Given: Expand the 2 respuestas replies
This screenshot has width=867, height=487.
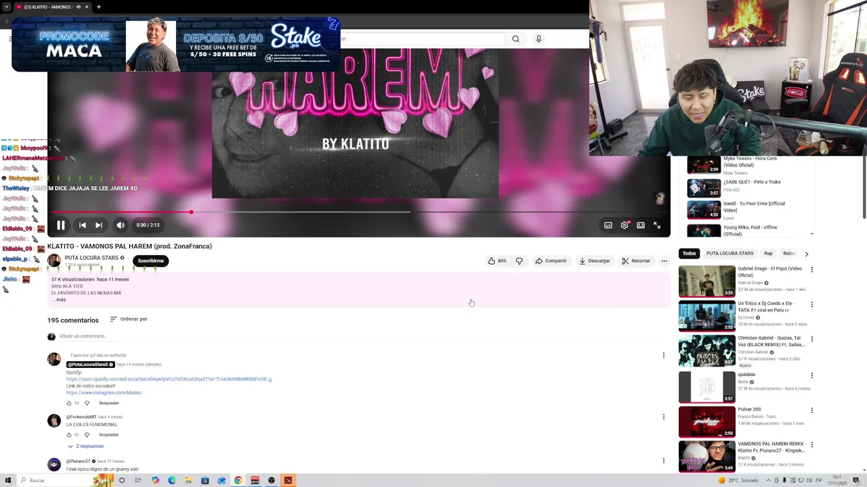Looking at the screenshot, I should (85, 446).
